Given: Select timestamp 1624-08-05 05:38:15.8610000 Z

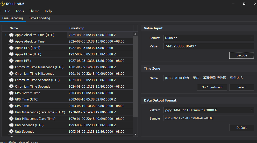Looking at the screenshot, I should click(100, 80).
